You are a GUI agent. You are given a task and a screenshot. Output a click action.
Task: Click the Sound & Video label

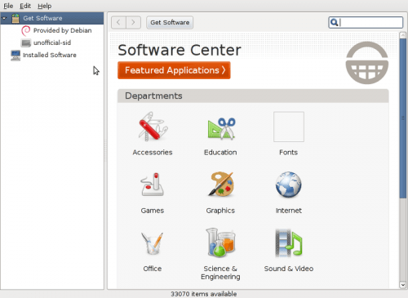tap(289, 269)
